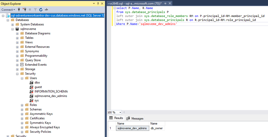This screenshot has height=137, width=268.
Task: Select the db_owner result cell
Action: click(157, 128)
